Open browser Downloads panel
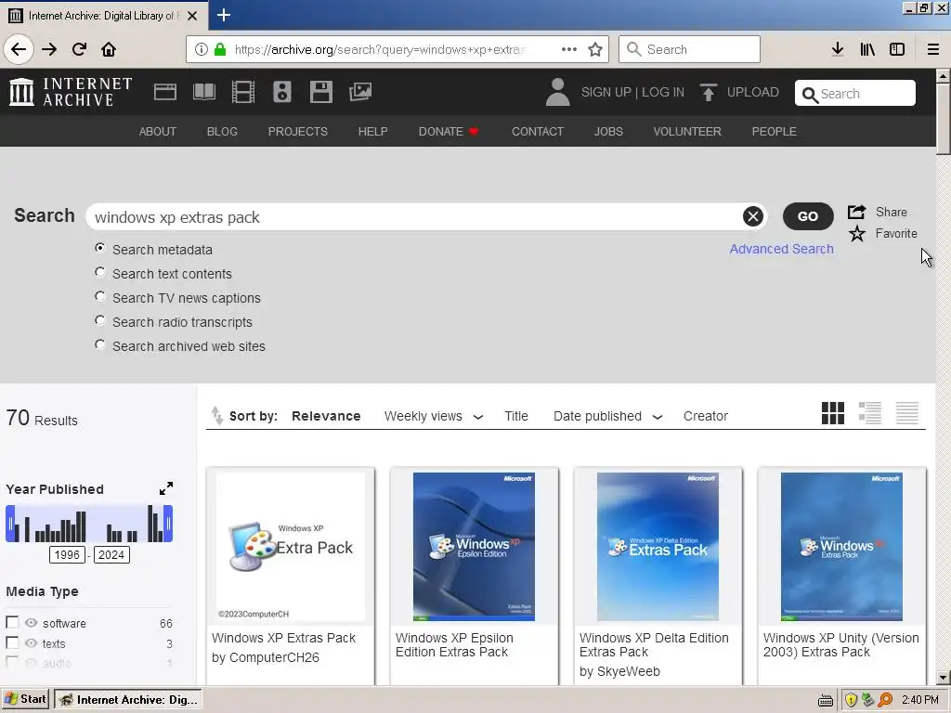The image size is (951, 713). [x=838, y=49]
